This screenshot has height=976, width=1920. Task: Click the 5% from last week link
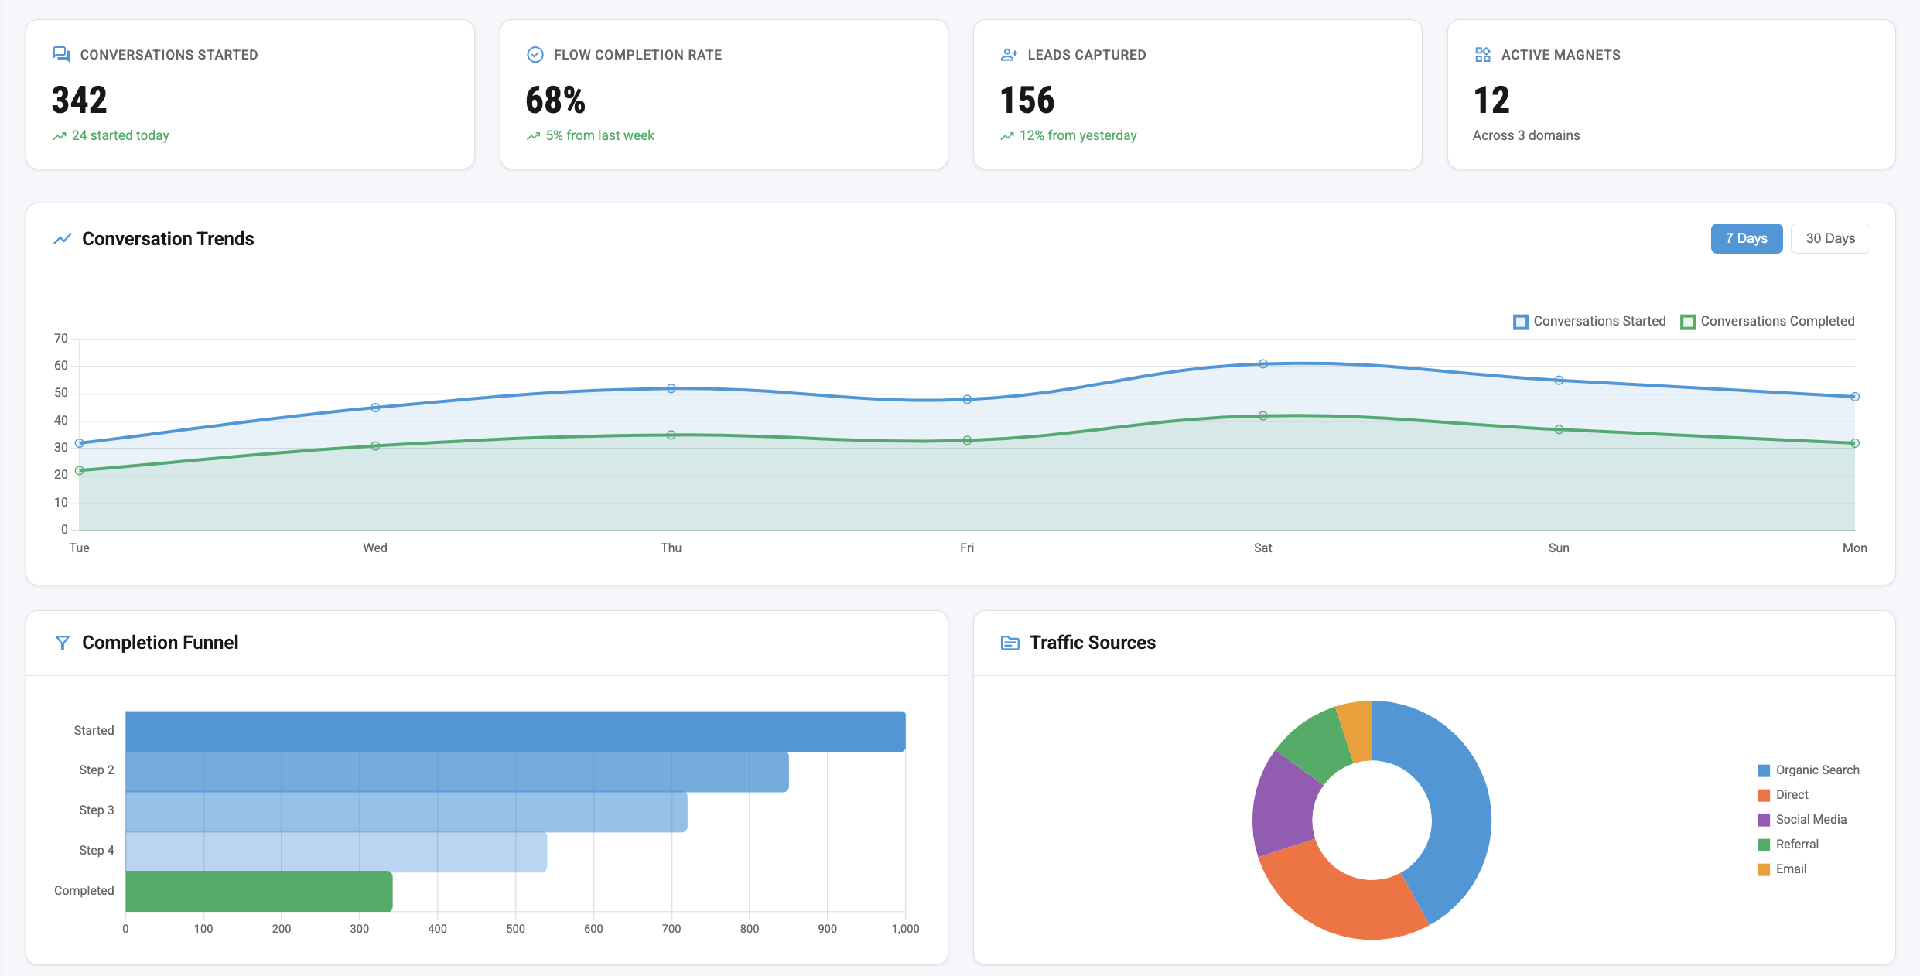click(x=600, y=135)
